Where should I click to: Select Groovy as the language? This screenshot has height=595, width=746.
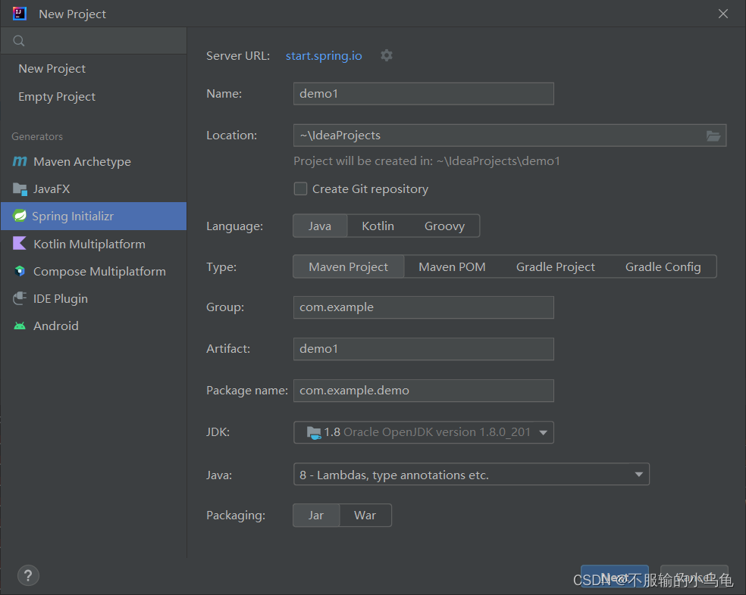(x=444, y=226)
